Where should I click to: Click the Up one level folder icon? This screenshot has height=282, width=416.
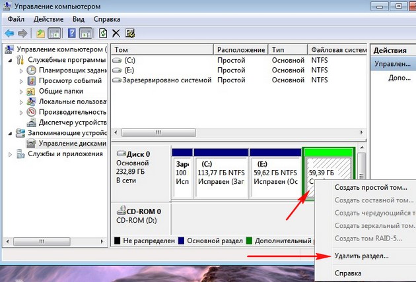[x=41, y=33]
